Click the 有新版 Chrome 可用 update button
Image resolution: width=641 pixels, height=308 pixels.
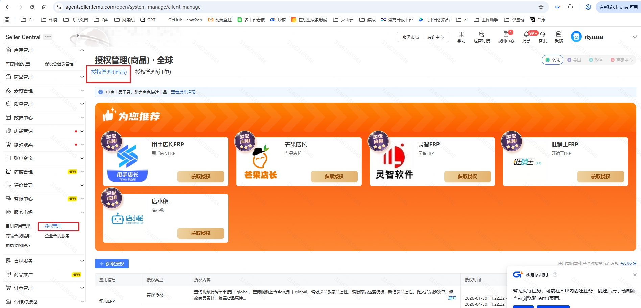tap(618, 7)
